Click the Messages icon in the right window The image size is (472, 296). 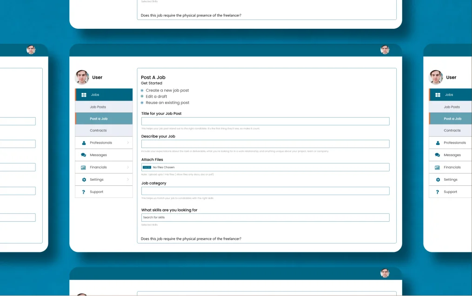438,155
